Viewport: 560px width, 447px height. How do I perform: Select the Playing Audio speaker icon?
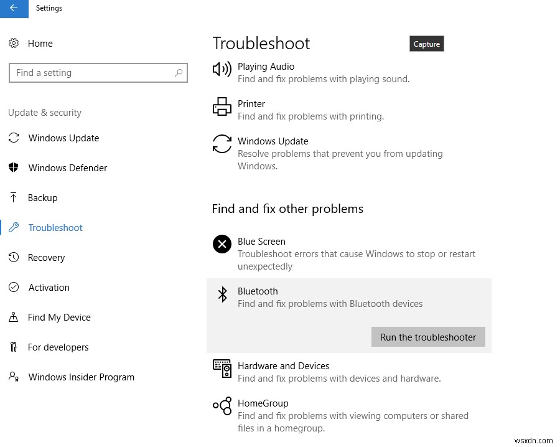(222, 69)
